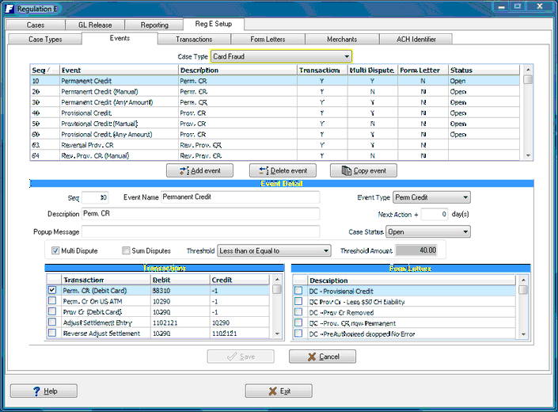
Task: Expand the Event Type dropdown
Action: pyautogui.click(x=465, y=197)
